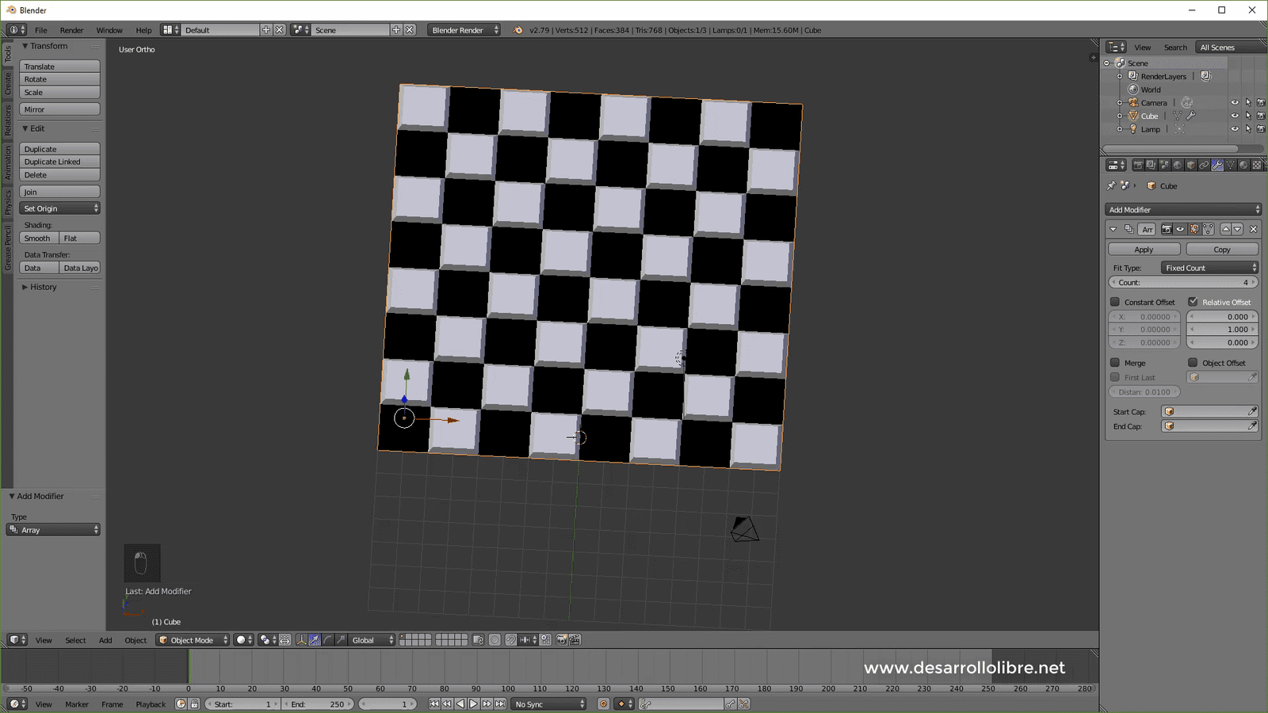Click the Apply modifier button
This screenshot has height=713, width=1268.
click(1144, 249)
